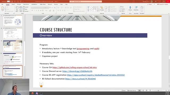Click Undo in the quick access toolbar
The width and height of the screenshot is (170, 95).
coord(15,2)
